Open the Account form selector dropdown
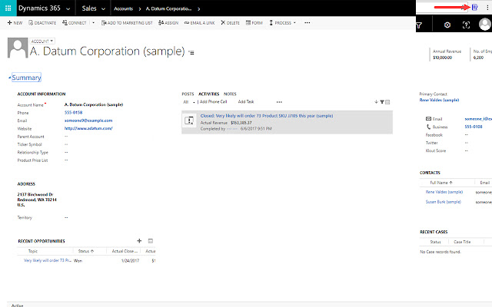This screenshot has height=307, width=492. pos(42,41)
